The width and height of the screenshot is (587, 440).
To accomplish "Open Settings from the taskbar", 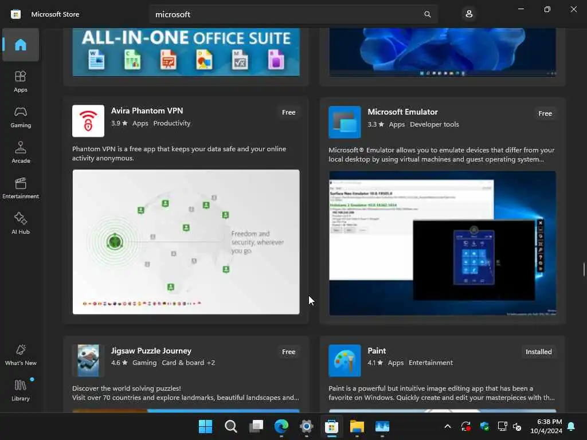I will (x=306, y=426).
